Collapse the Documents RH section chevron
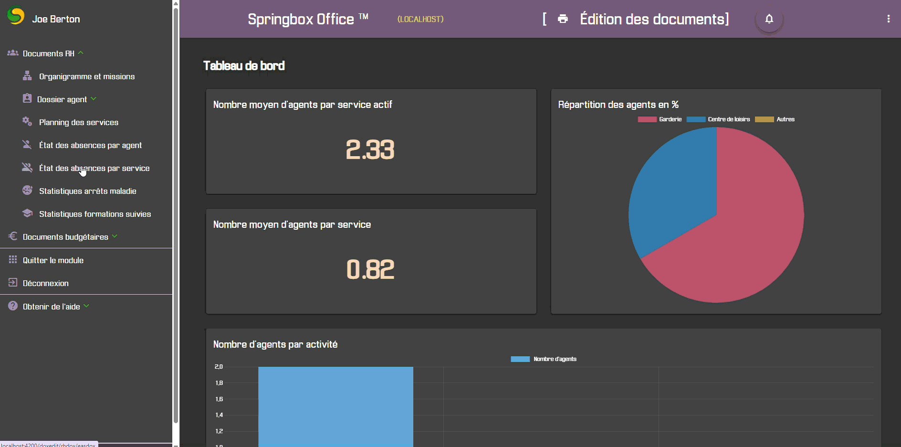Image resolution: width=901 pixels, height=447 pixels. 81,53
